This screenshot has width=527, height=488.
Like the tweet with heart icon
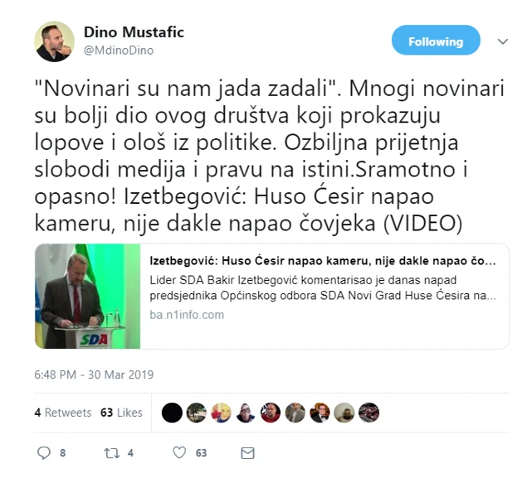click(179, 452)
